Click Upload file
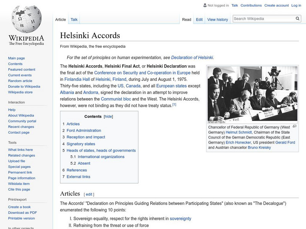The image size is (306, 229). (16, 161)
